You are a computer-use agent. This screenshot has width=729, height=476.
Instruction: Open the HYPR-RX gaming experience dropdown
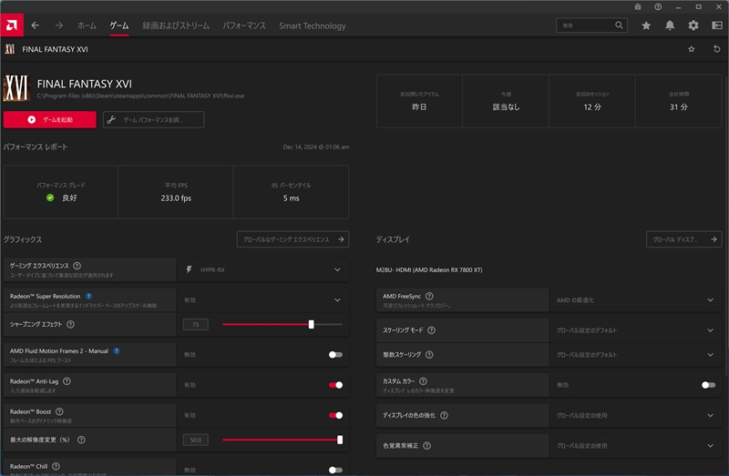click(262, 269)
